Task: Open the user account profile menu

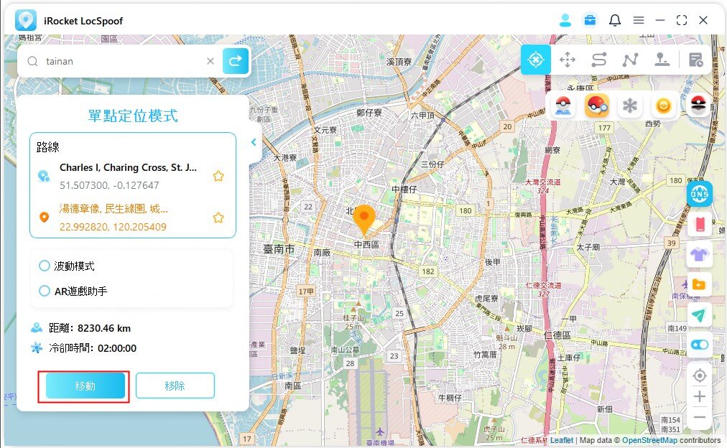Action: [x=565, y=20]
